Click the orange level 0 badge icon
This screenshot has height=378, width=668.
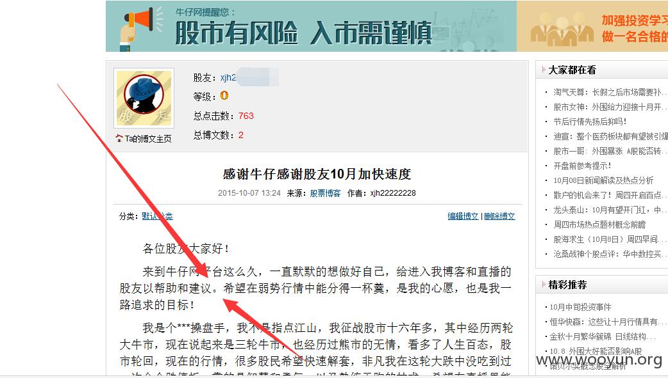point(224,96)
